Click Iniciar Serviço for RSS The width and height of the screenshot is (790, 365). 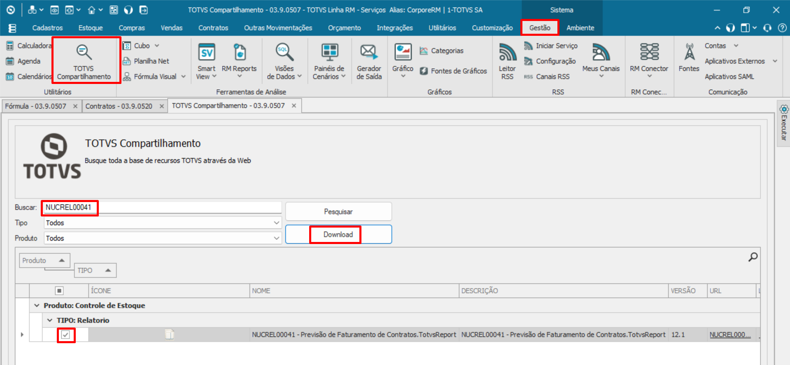click(x=551, y=46)
